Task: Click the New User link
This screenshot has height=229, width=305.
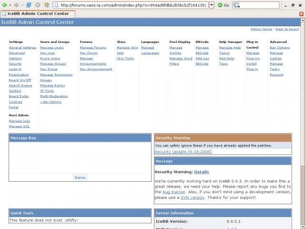Action: [48, 53]
